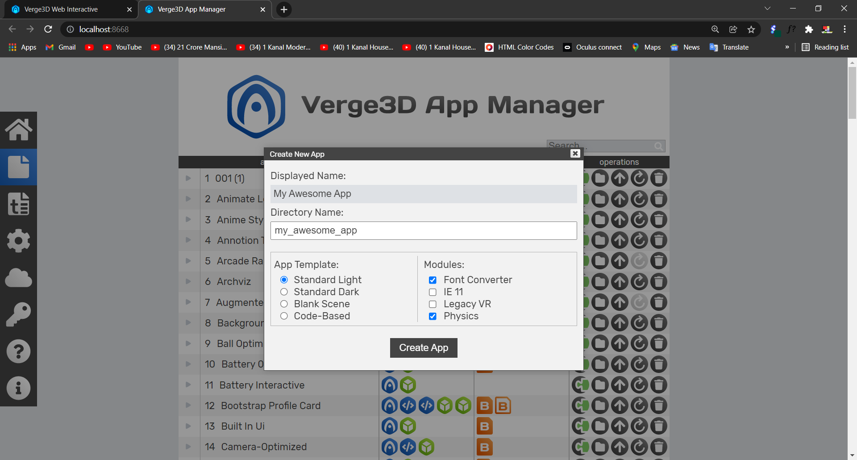Open Chrome three-dot menu
The width and height of the screenshot is (857, 460).
pos(845,29)
